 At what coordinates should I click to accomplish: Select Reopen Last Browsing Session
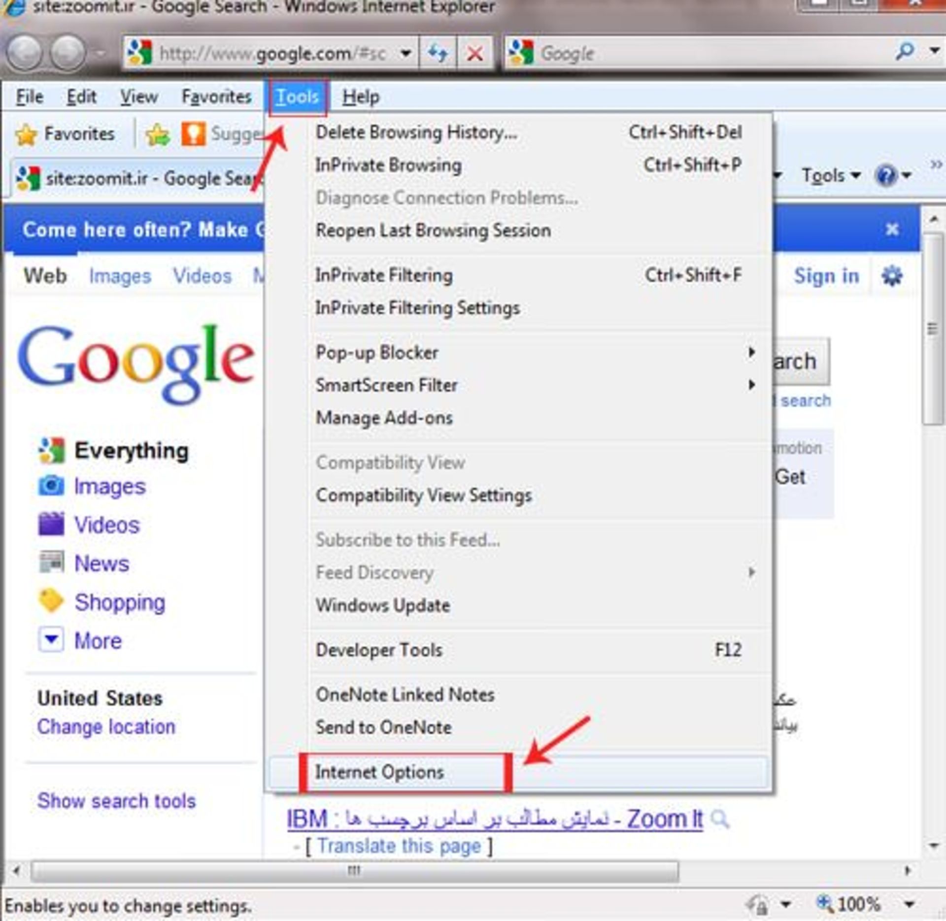(x=519, y=230)
